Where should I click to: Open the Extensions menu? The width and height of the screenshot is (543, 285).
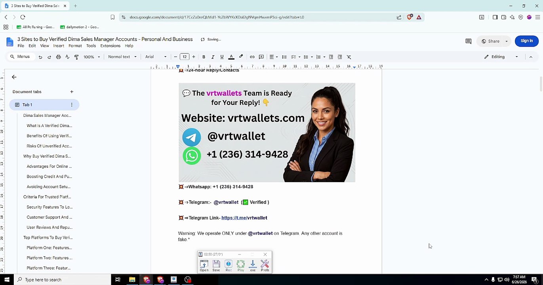tap(110, 46)
